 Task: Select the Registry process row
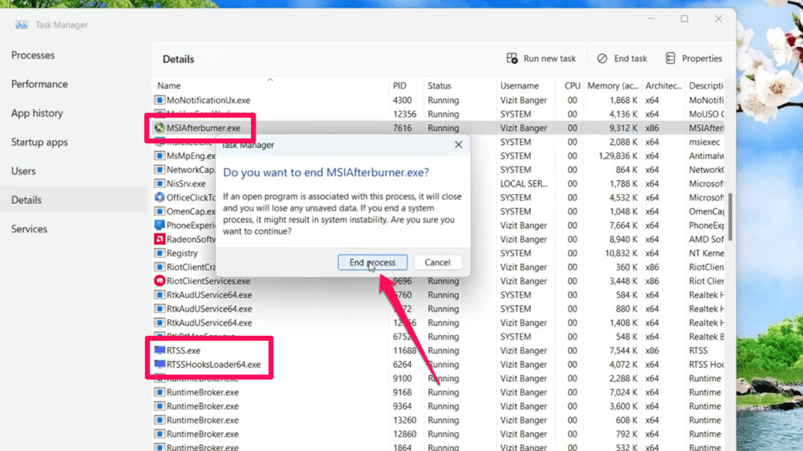coord(439,253)
